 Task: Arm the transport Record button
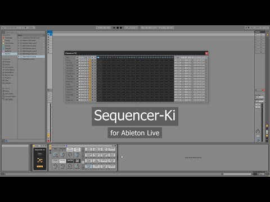click(x=121, y=27)
